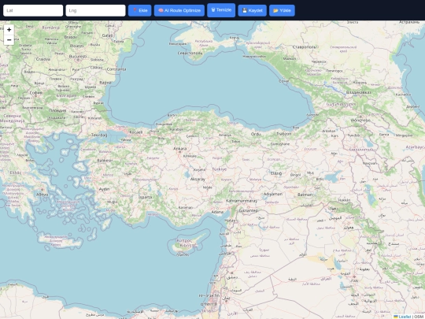
Task: Click Constanța label on the map
Action: point(116,69)
